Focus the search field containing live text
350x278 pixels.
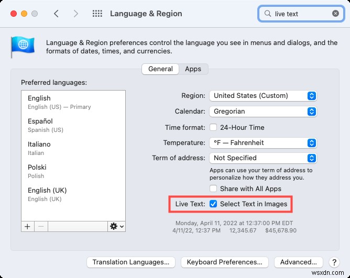(x=301, y=14)
